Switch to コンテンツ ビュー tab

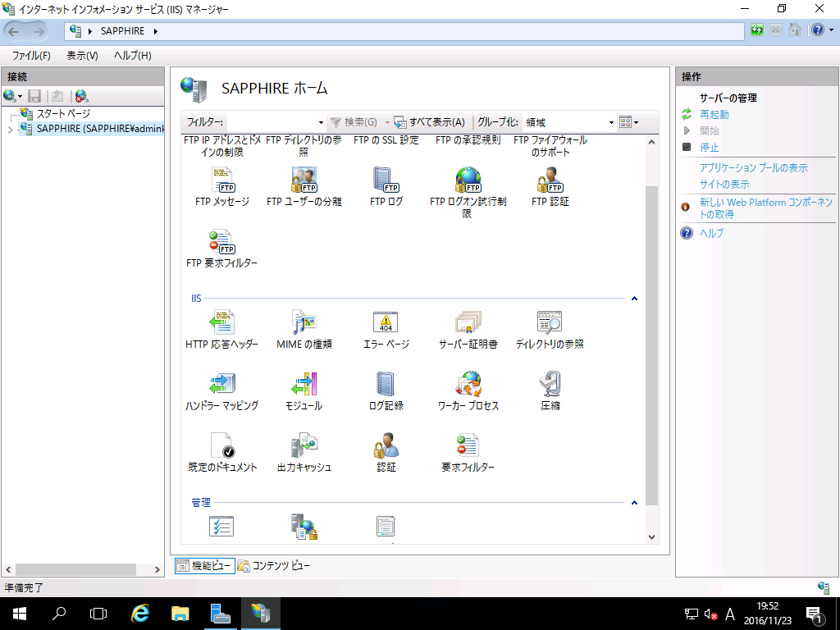coord(274,566)
